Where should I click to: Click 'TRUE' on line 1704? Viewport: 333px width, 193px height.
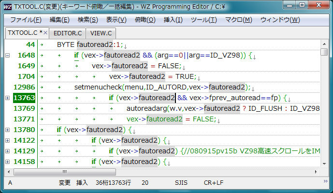(x=184, y=76)
